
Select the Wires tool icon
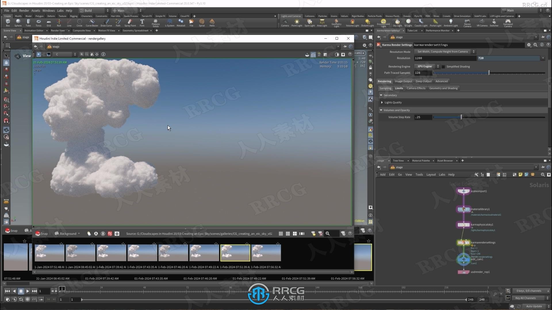click(436, 16)
